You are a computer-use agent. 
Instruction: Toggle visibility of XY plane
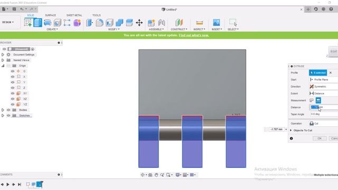click(13, 93)
